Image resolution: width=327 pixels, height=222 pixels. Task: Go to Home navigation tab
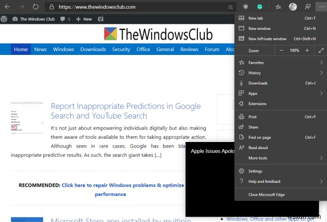pos(21,50)
